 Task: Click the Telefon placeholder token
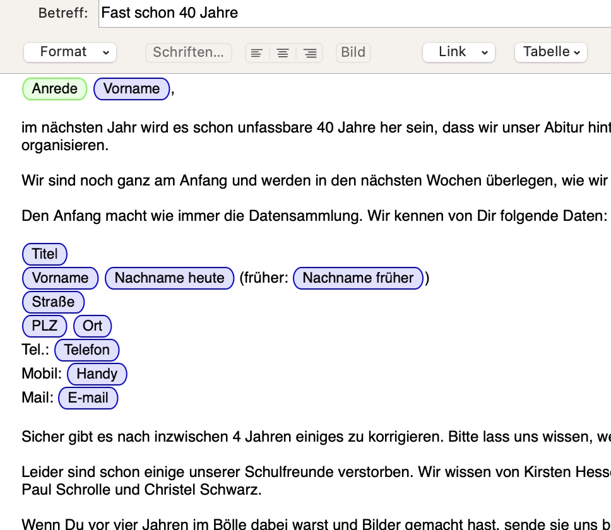pyautogui.click(x=86, y=350)
